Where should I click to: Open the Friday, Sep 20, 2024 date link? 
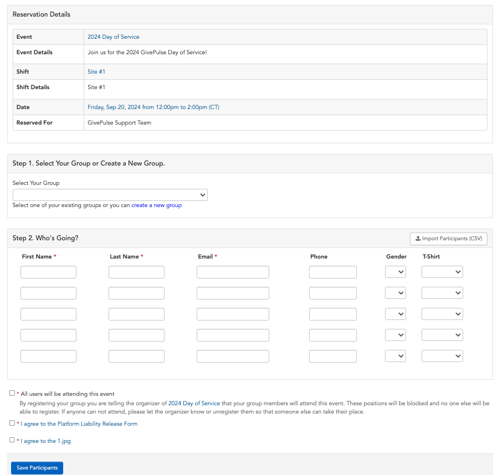153,107
